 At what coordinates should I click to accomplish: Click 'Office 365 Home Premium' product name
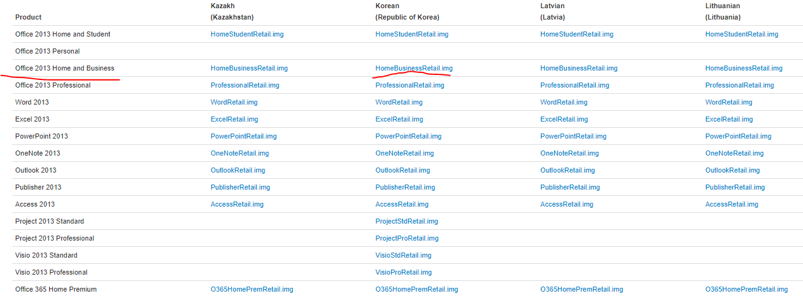56,289
